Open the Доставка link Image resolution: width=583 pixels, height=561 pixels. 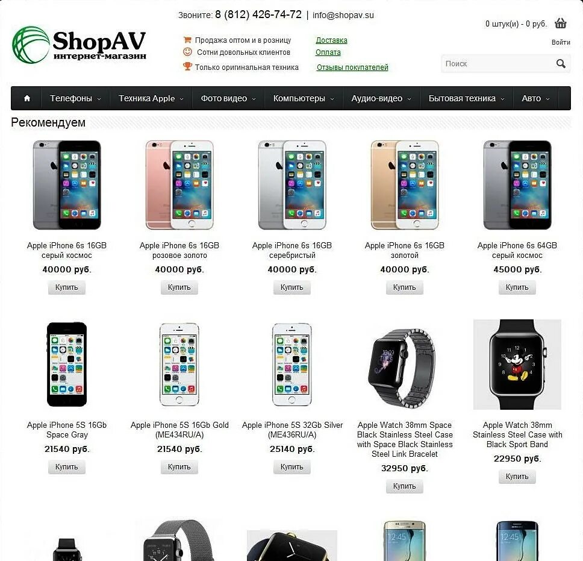coord(331,40)
